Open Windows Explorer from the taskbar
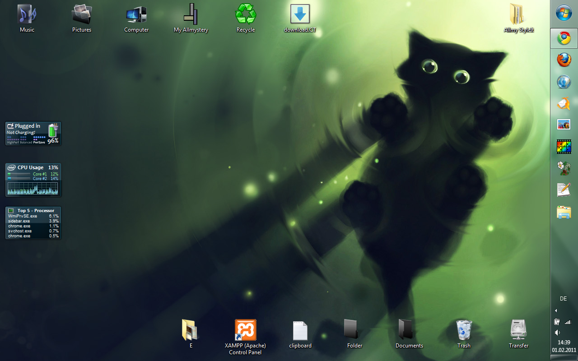 point(564,212)
